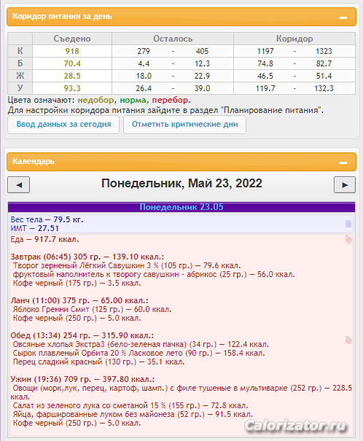363x441 pixels.
Task: Select the Понедельник 23.05 day header
Action: tap(181, 207)
